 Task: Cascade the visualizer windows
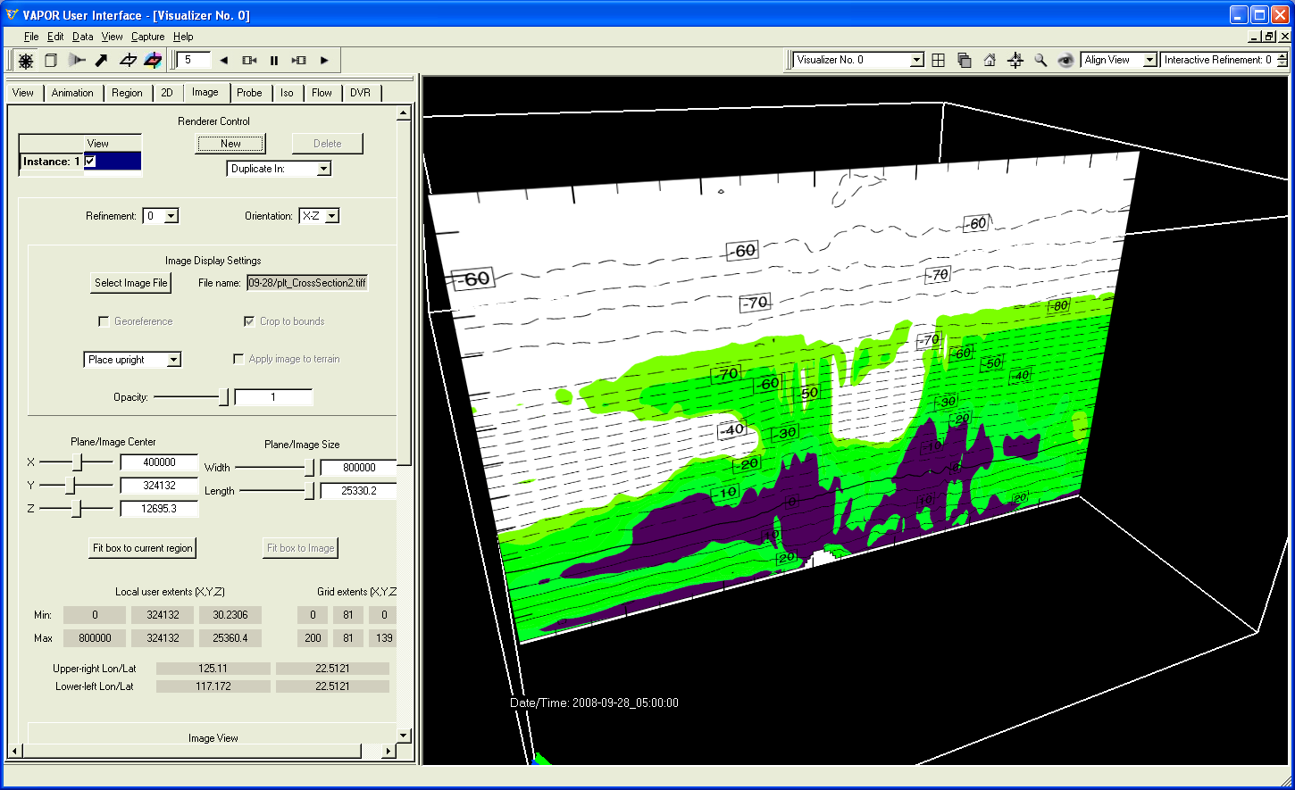point(965,61)
